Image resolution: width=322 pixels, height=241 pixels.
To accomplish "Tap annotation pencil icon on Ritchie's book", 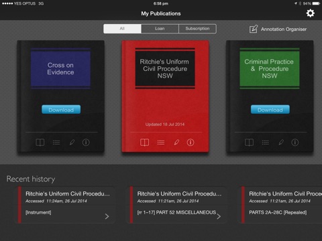I will [x=176, y=142].
